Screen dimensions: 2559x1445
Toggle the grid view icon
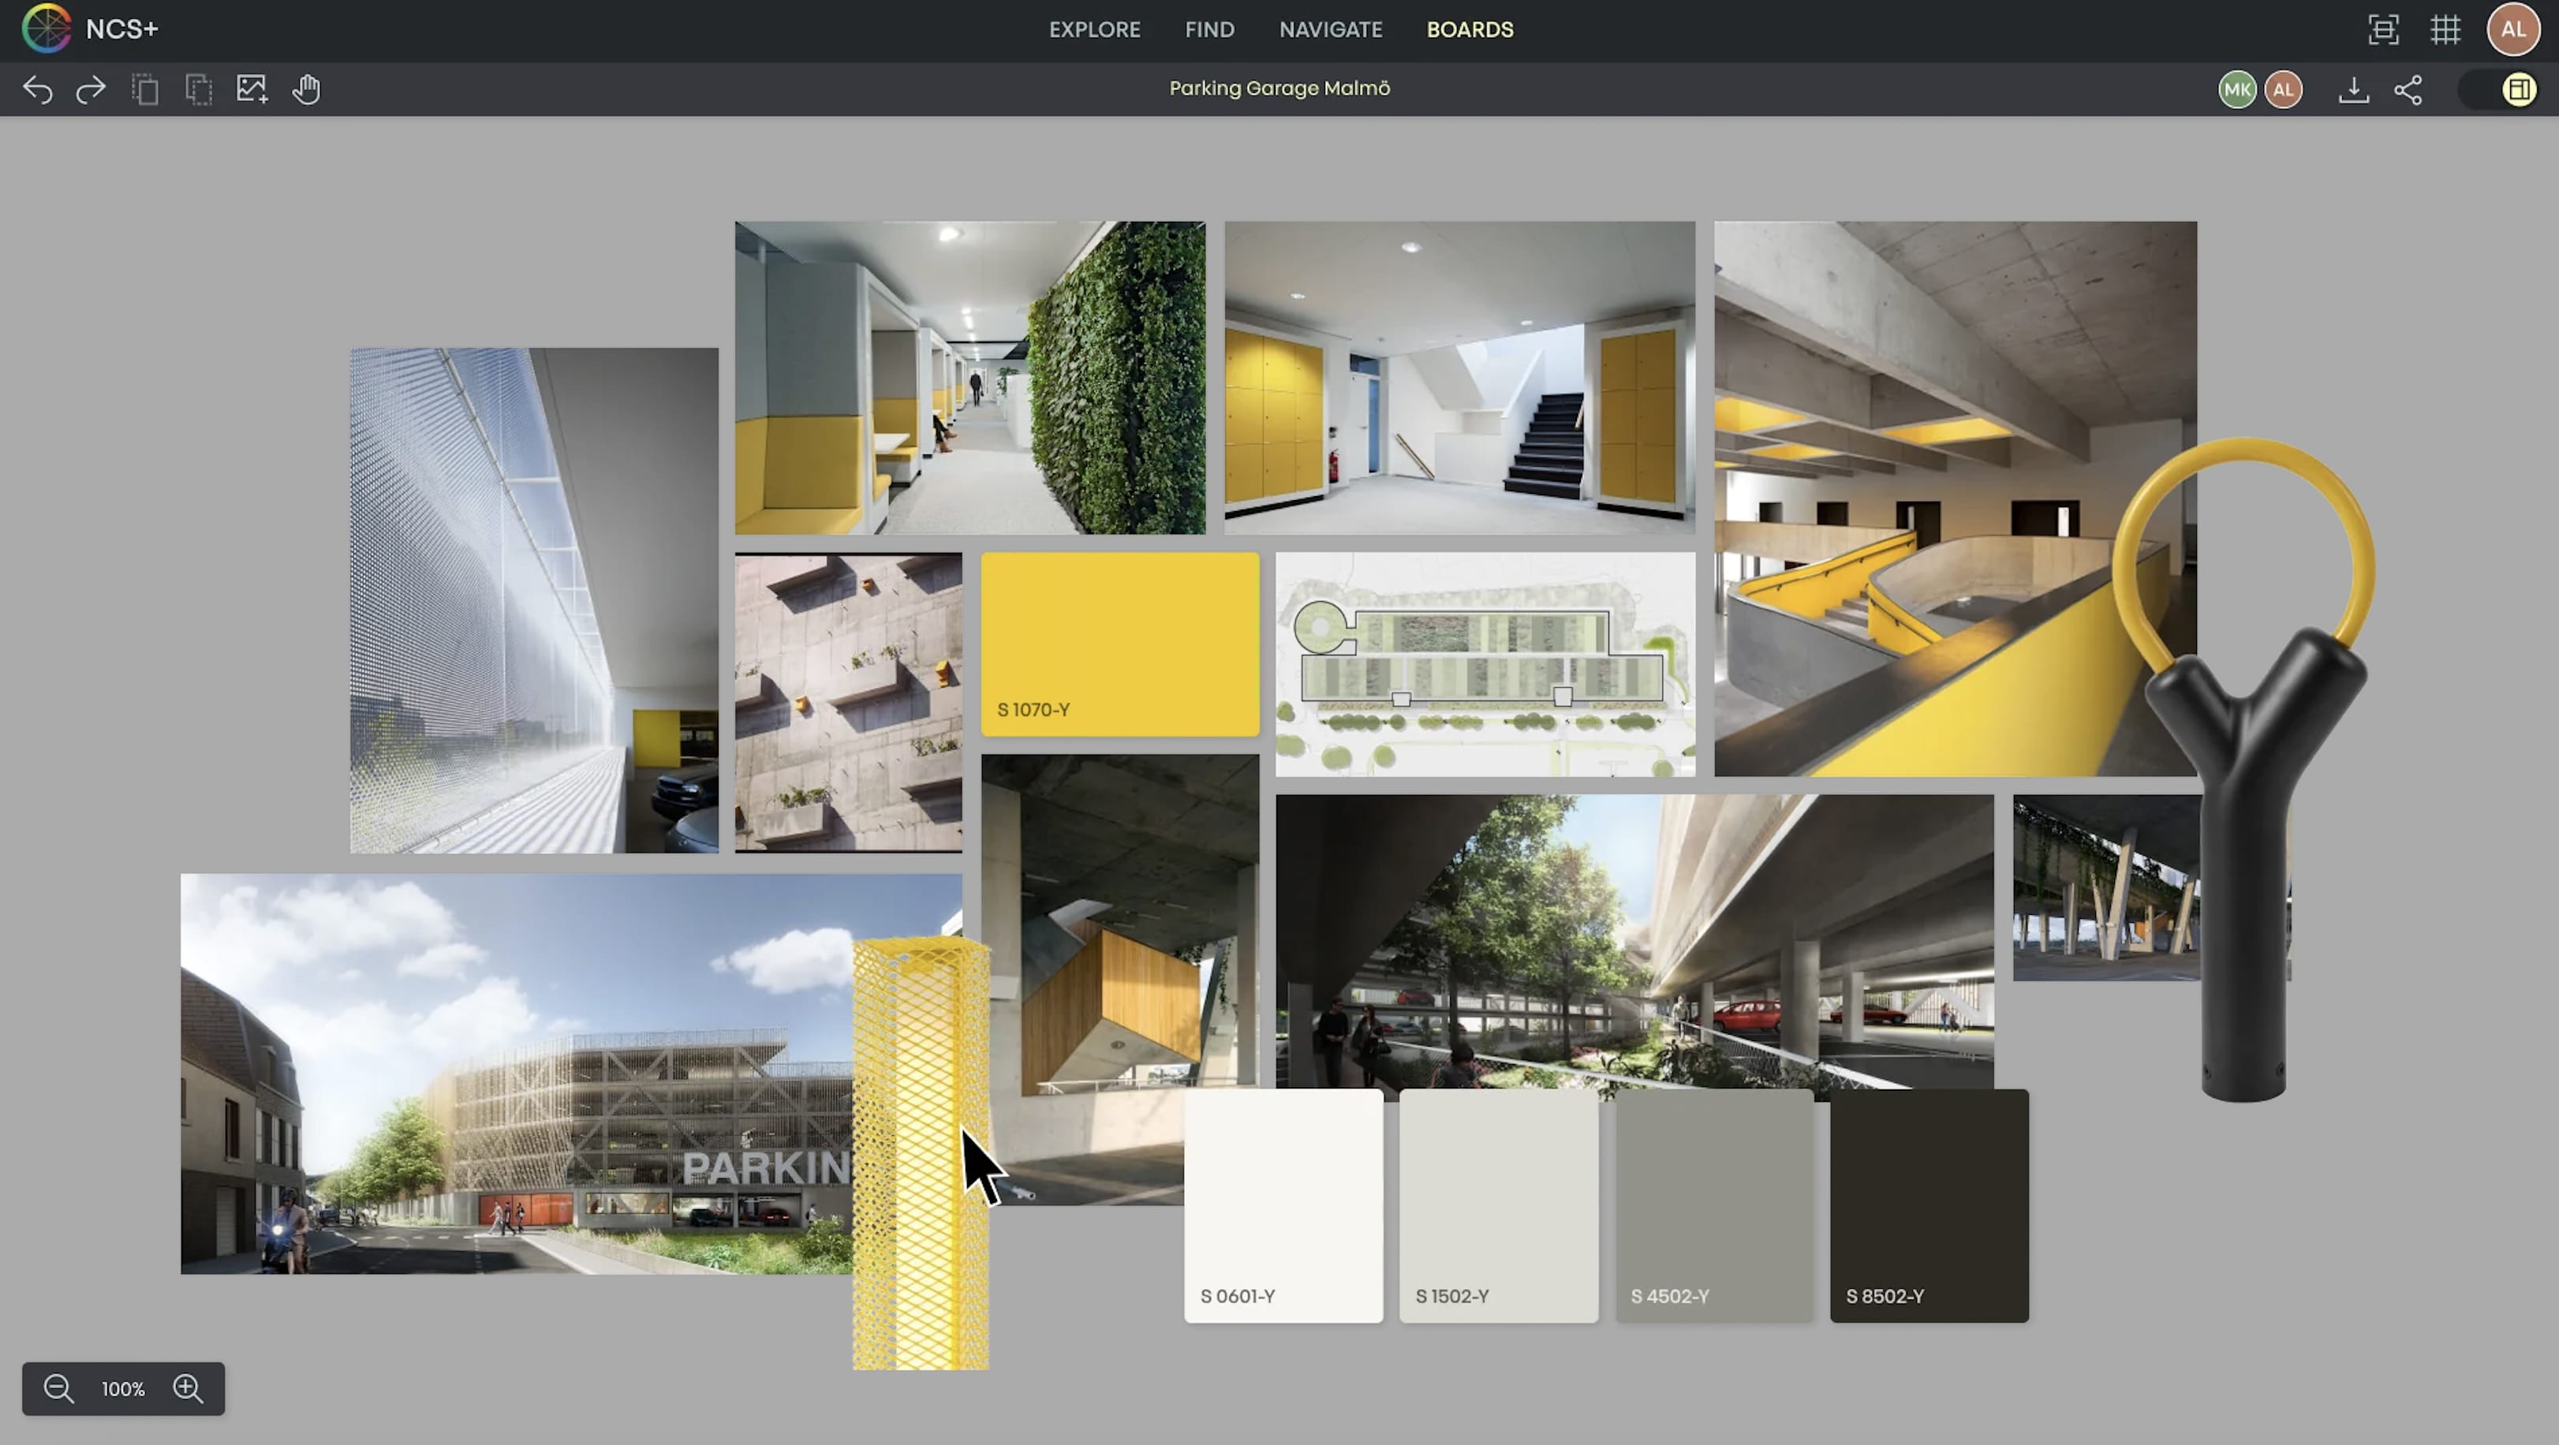coord(2445,30)
